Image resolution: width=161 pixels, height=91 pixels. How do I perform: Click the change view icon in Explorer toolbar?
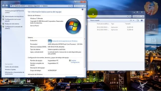point(131,20)
